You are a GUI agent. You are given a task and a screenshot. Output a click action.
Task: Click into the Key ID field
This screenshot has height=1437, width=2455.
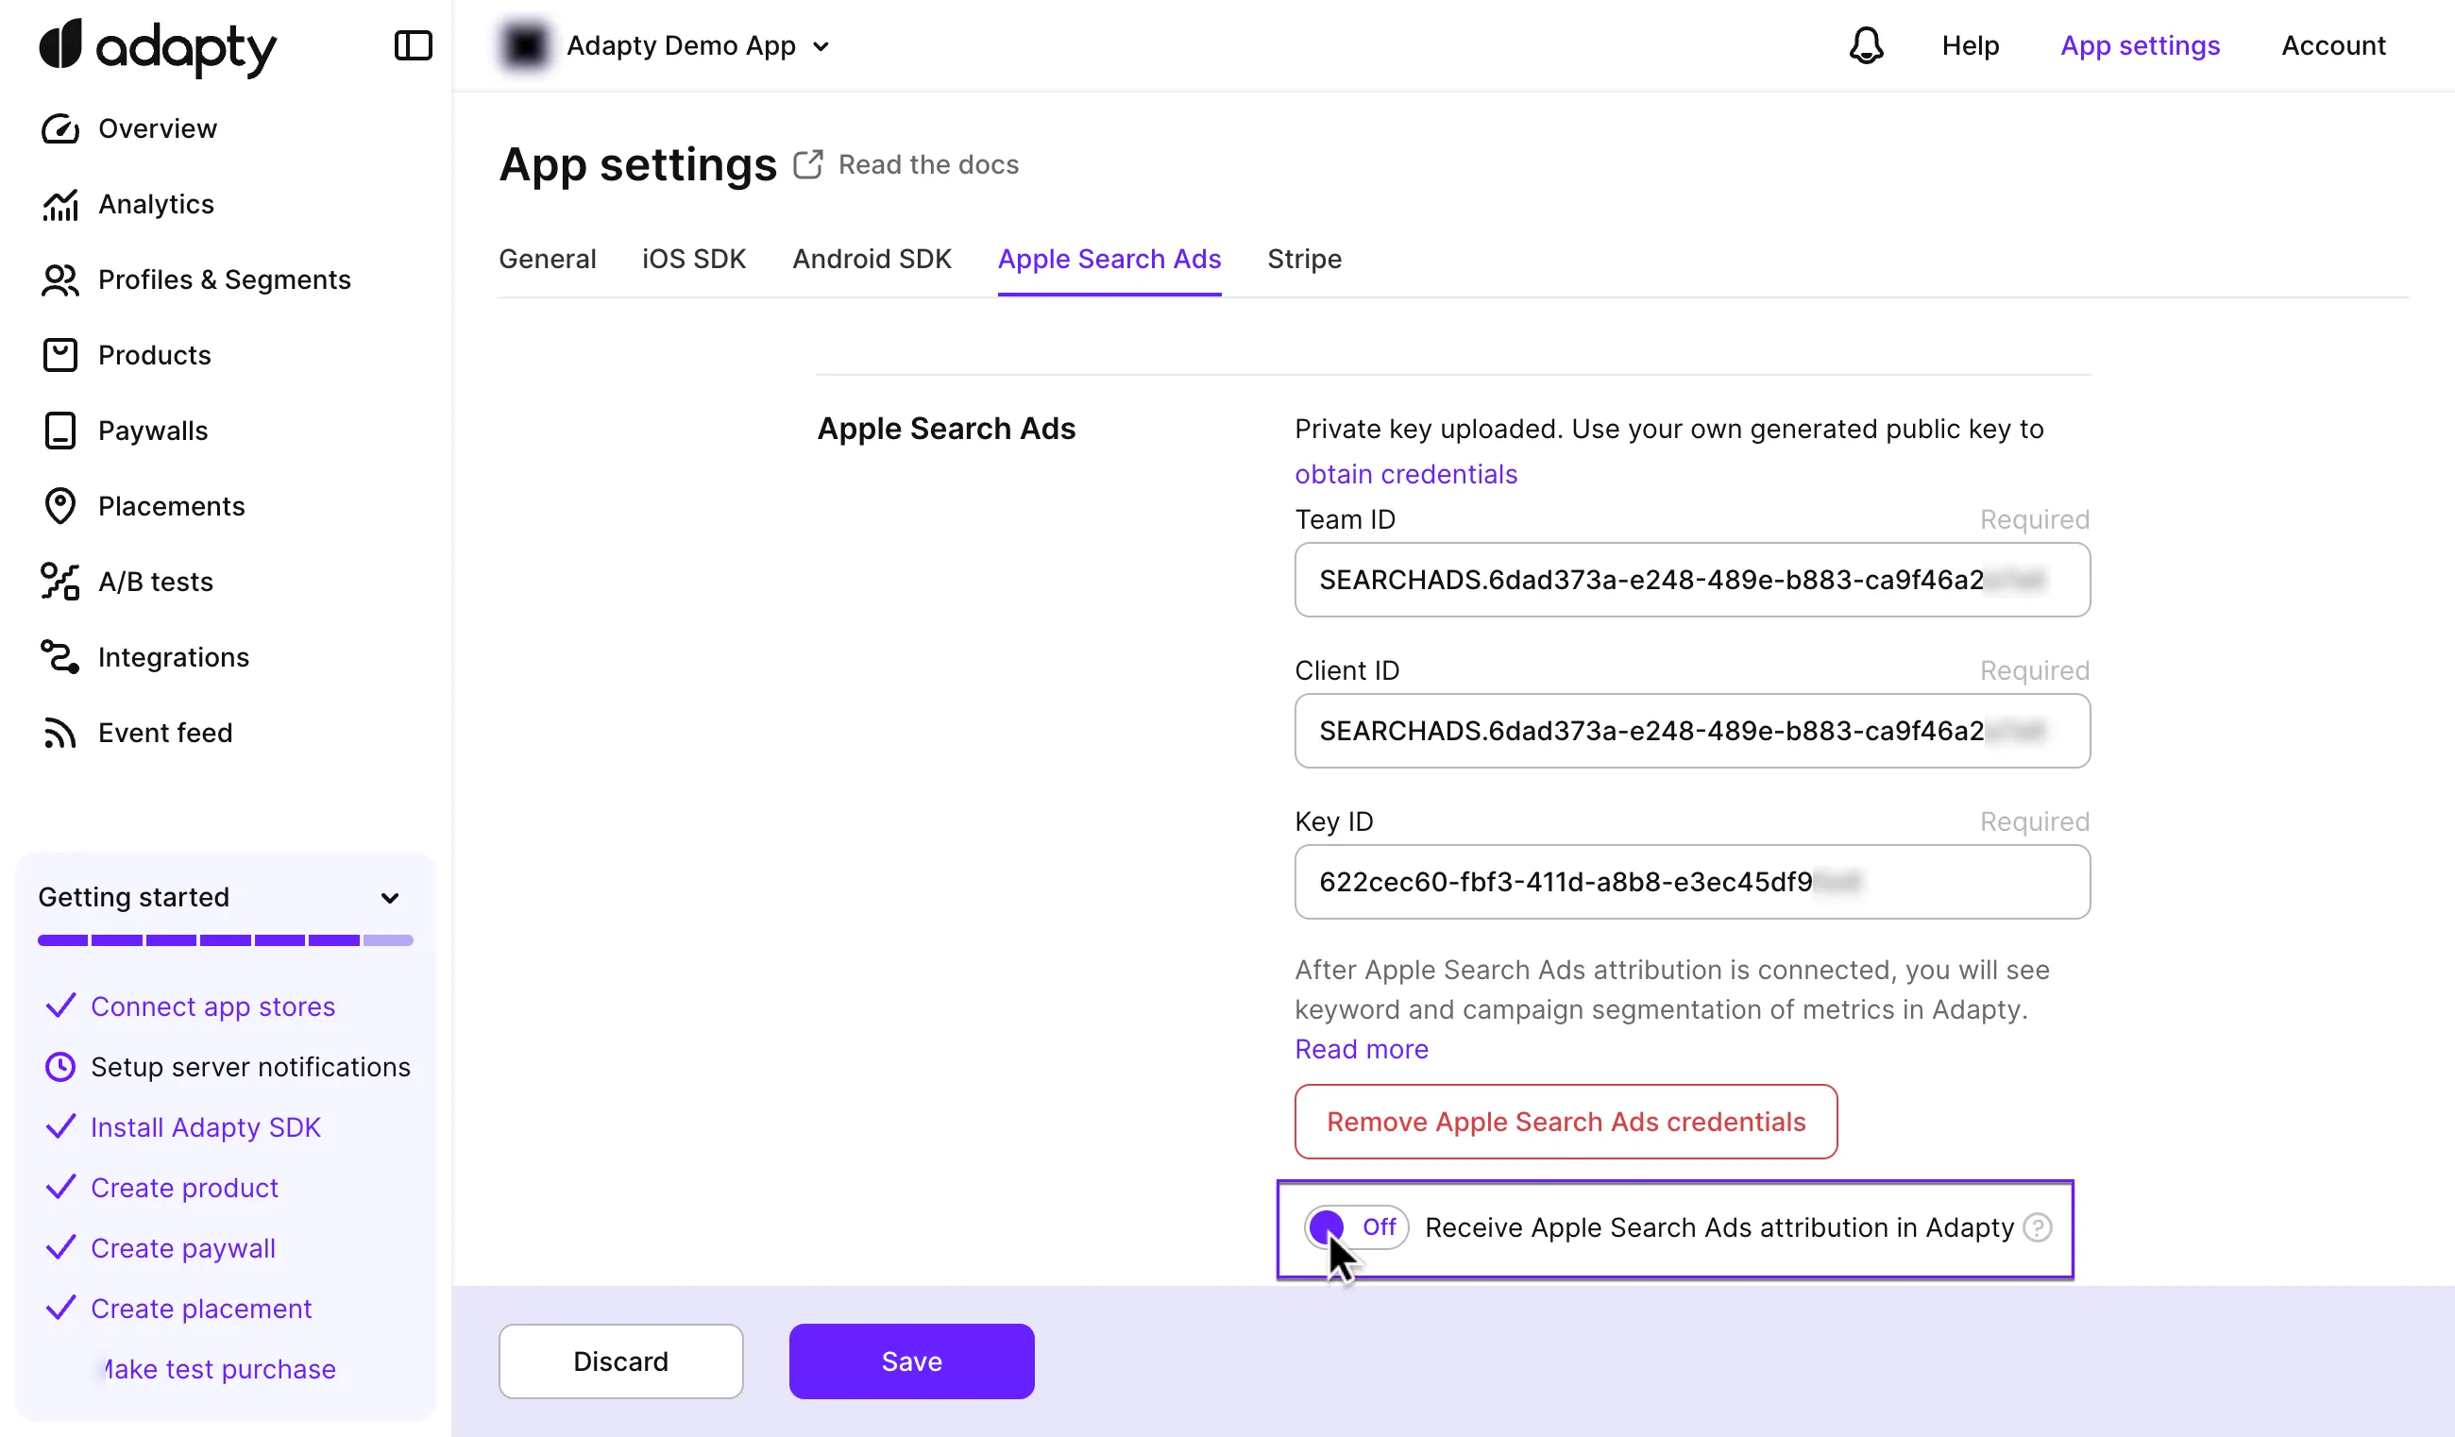[x=1691, y=882]
